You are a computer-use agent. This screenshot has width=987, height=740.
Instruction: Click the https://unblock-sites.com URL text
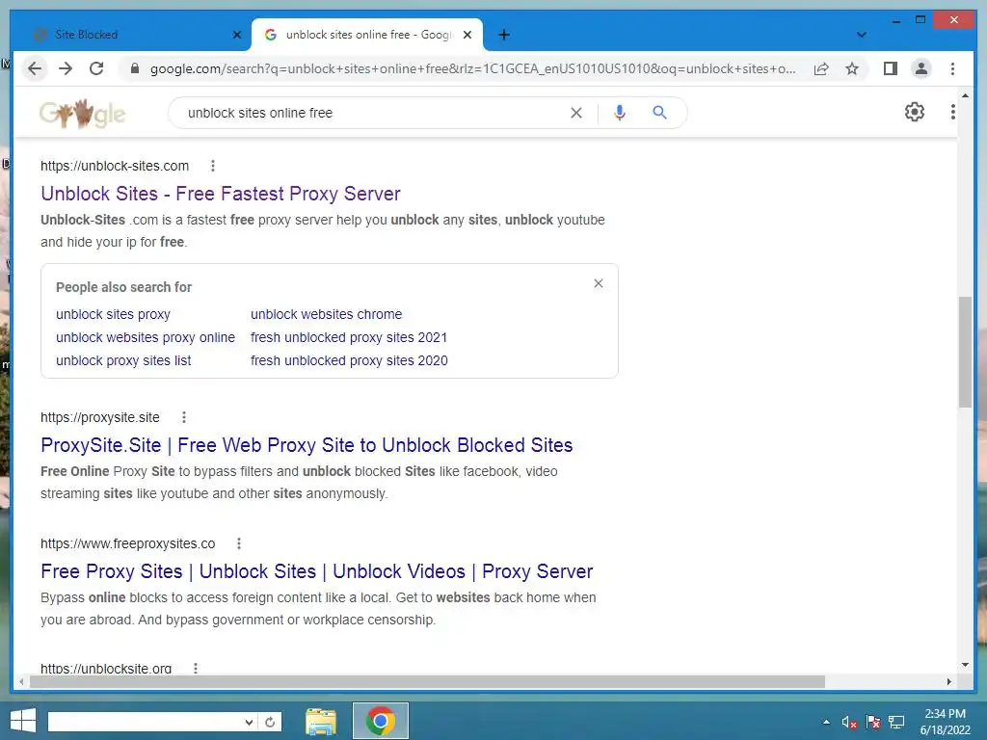click(x=115, y=166)
